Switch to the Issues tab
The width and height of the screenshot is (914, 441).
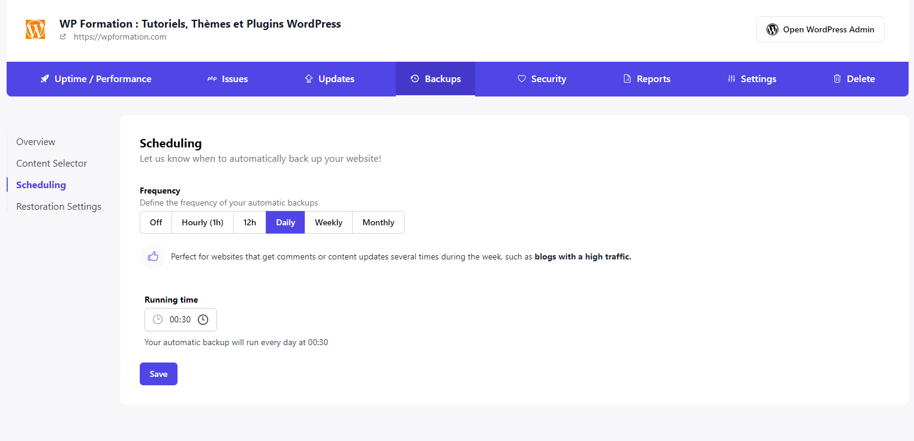(227, 79)
